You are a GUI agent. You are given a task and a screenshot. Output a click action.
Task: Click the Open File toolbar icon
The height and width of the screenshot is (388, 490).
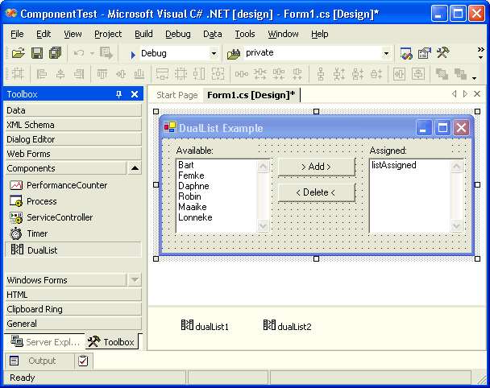(x=18, y=53)
